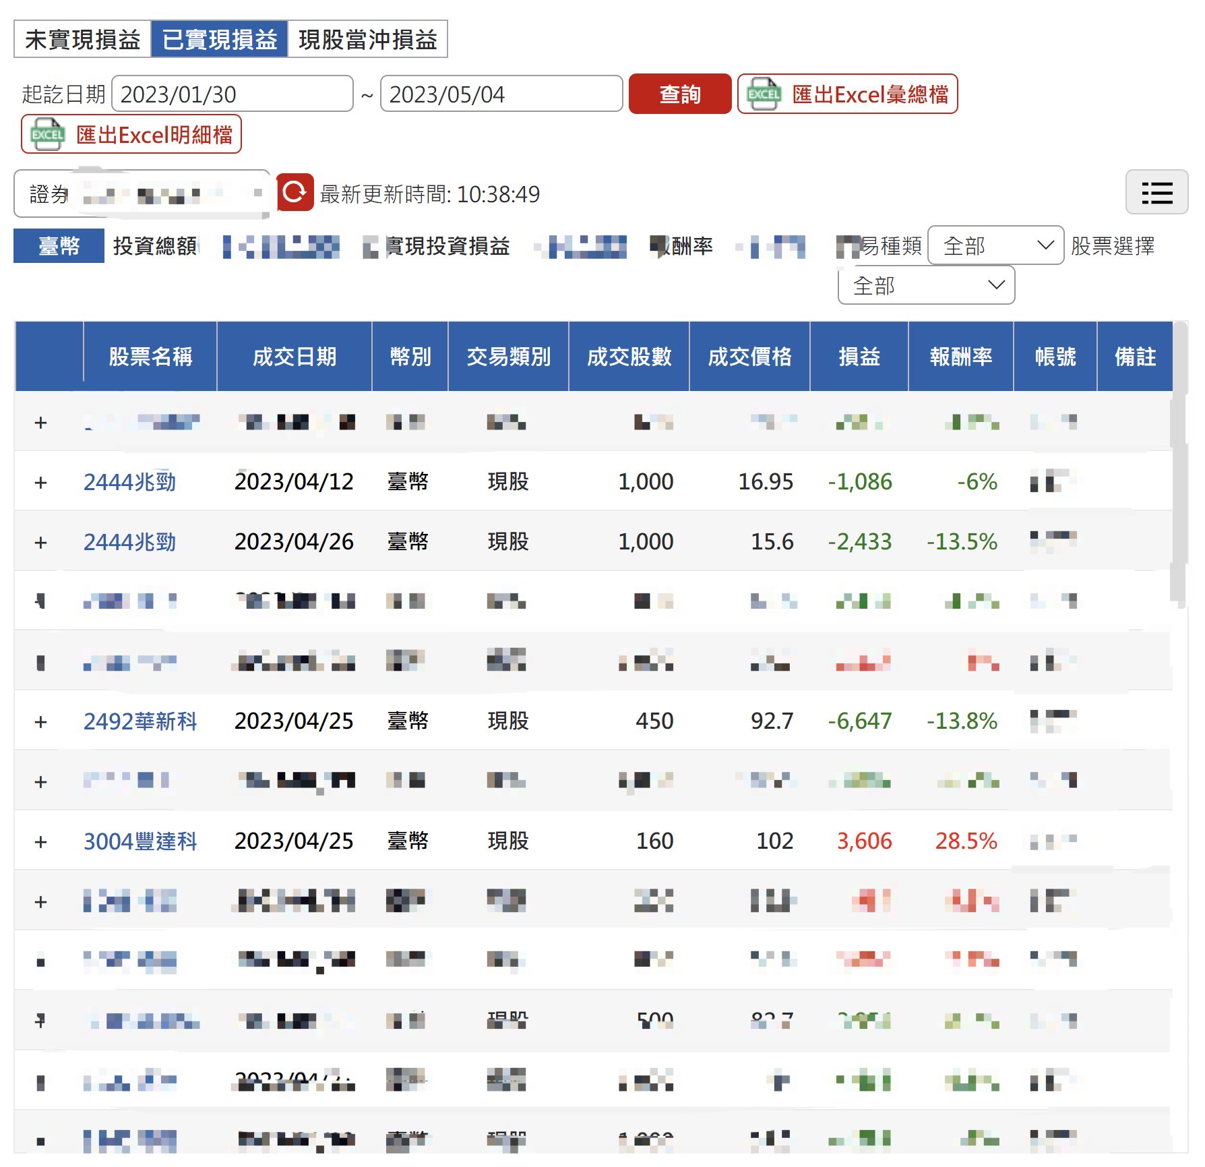Switch to the 未實現損益 tab
1205x1167 pixels.
pos(82,39)
